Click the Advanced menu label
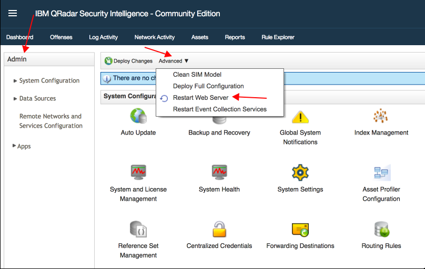The image size is (425, 269). [x=170, y=61]
